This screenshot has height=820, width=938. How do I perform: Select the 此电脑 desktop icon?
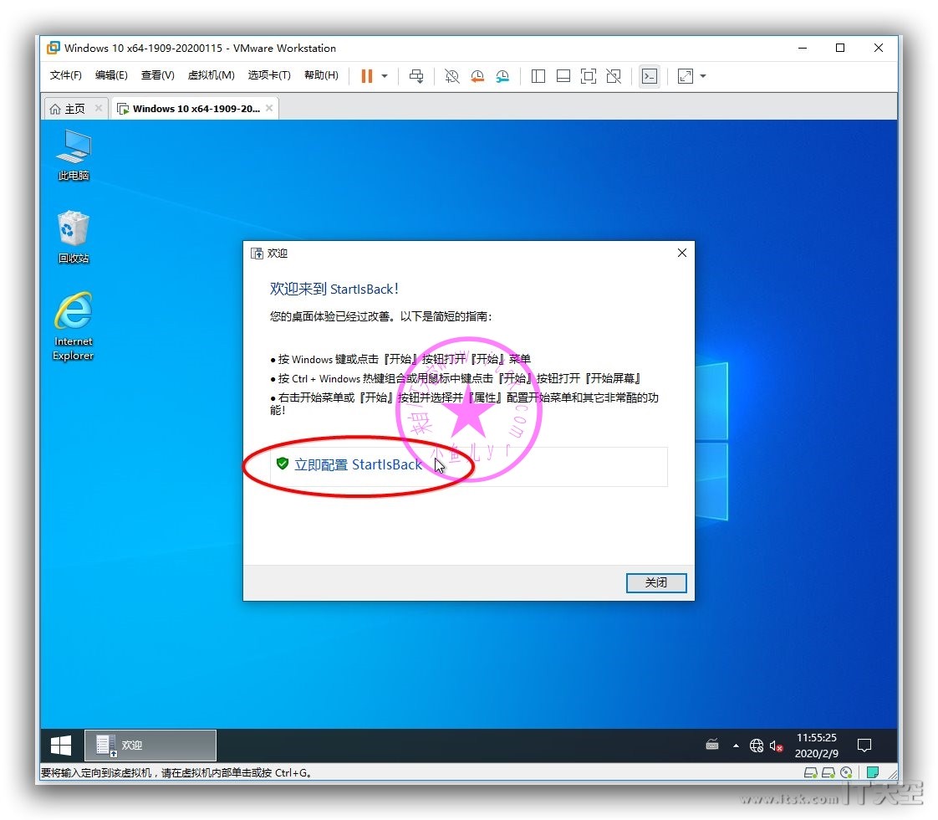coord(74,156)
